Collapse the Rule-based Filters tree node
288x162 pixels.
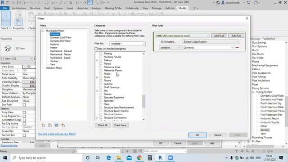tap(43, 31)
